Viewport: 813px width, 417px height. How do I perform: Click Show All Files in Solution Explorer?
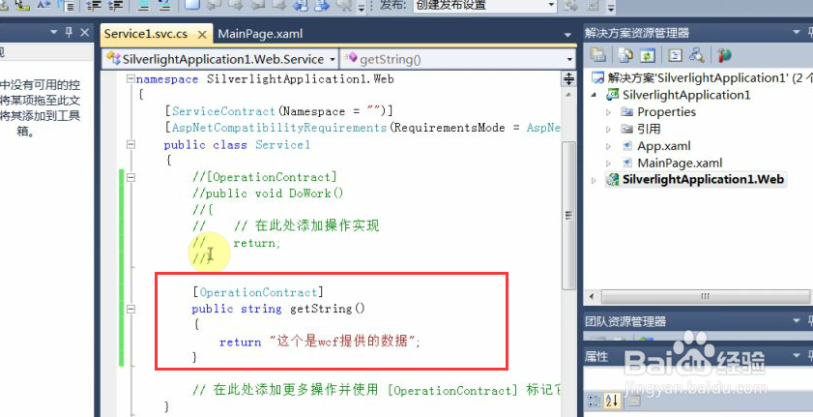(x=626, y=55)
